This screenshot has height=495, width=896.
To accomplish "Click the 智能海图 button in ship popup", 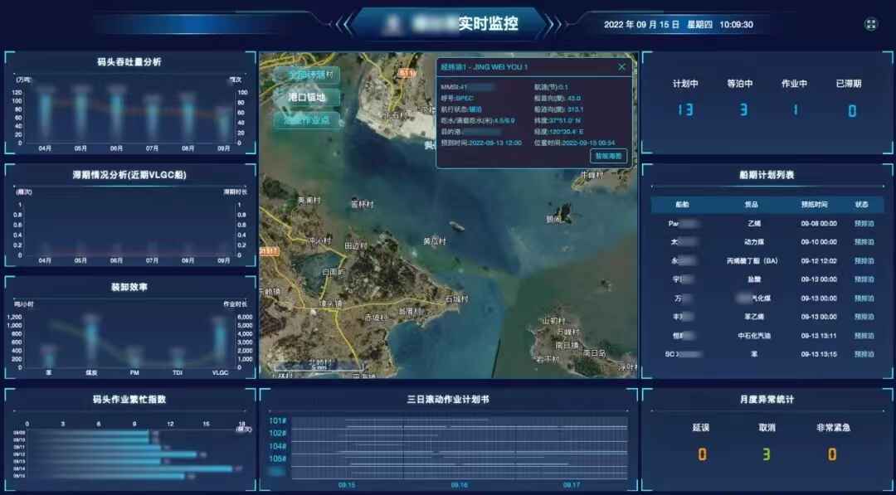I will (608, 156).
